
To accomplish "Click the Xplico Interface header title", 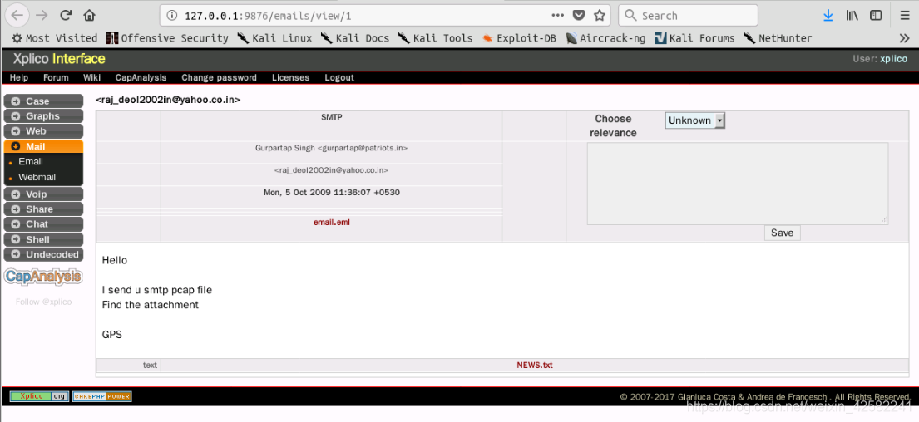I will click(59, 58).
